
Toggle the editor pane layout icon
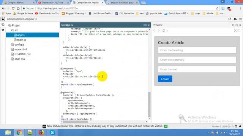coord(145,25)
